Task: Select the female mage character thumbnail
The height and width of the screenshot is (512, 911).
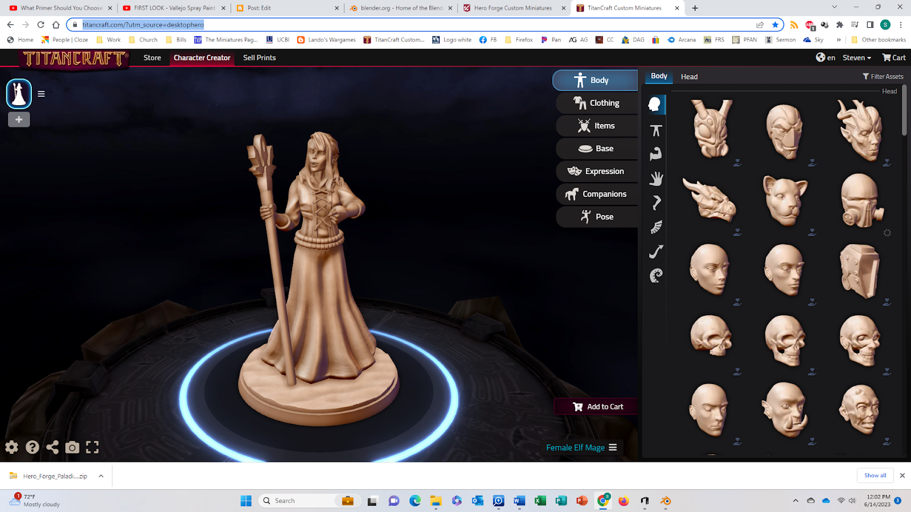Action: click(x=19, y=94)
